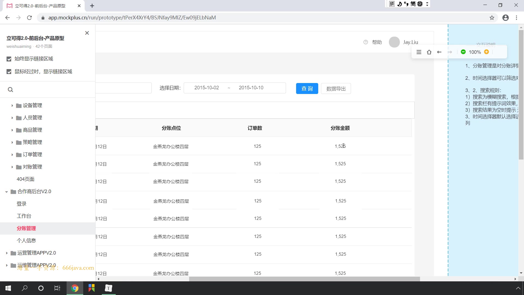
Task: Click the horizontal scrollbar right arrow
Action: pos(515,279)
